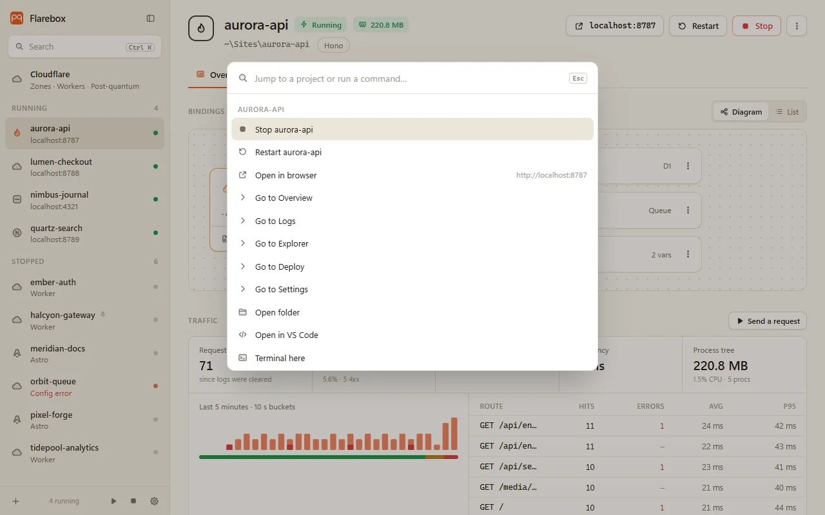825x515 pixels.
Task: Select the quartz-search running project
Action: [x=84, y=233]
